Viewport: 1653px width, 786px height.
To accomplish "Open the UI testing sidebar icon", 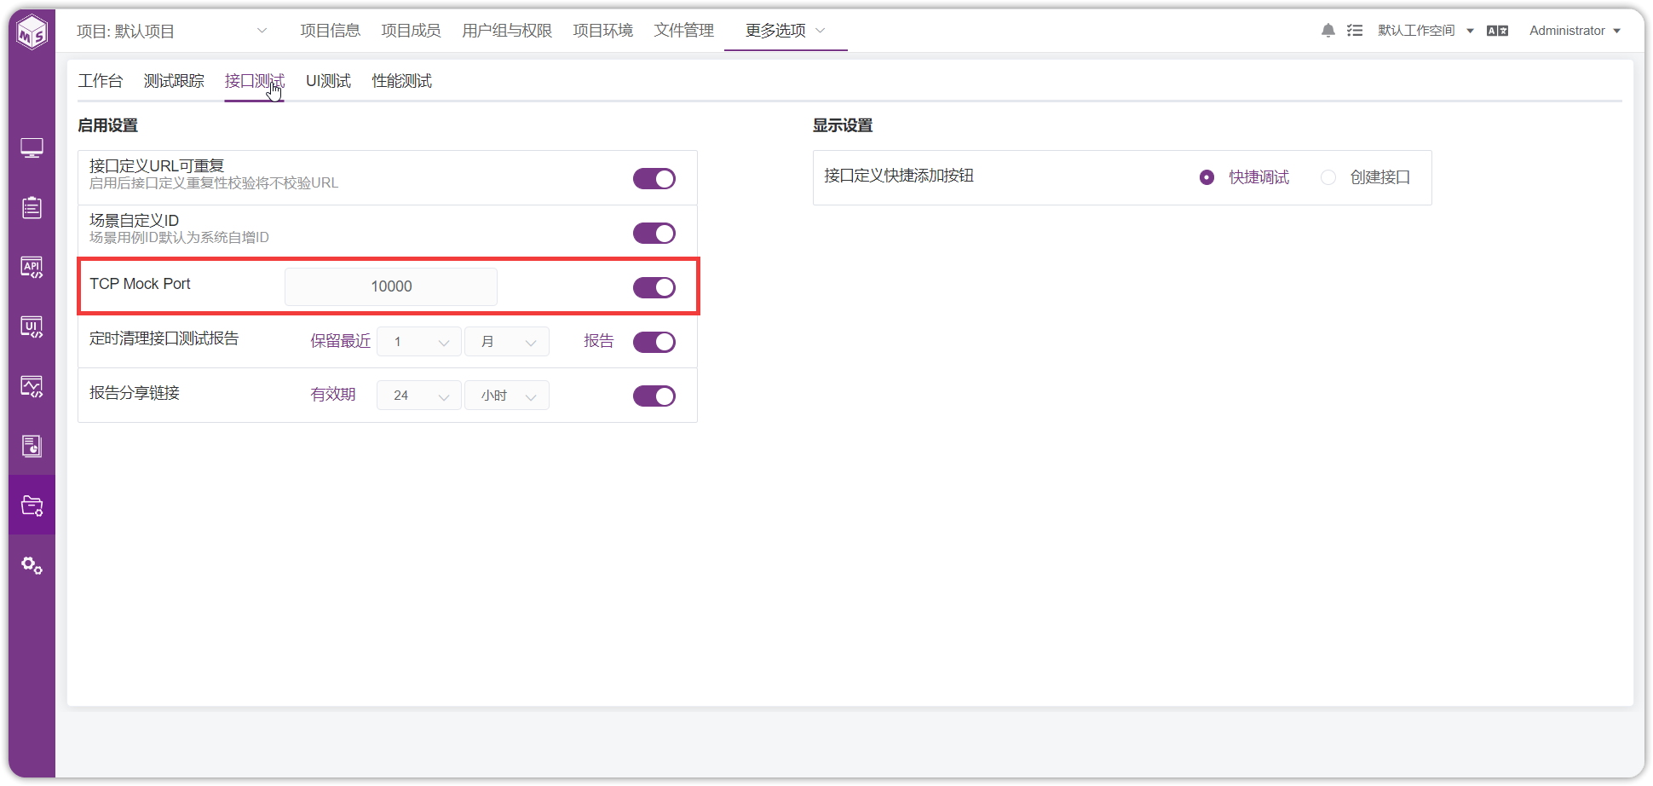I will click(32, 327).
